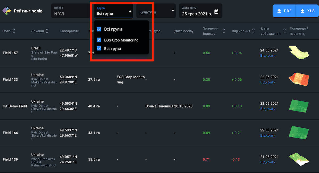Export the report as XLS

pos(307,11)
